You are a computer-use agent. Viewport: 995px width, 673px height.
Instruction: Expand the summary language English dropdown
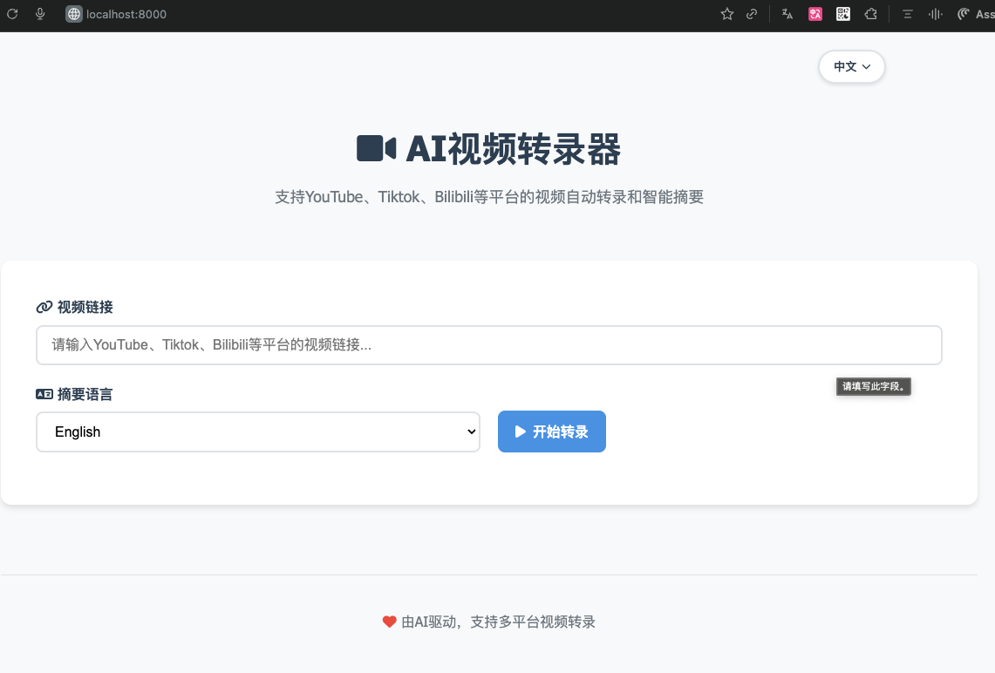[258, 432]
